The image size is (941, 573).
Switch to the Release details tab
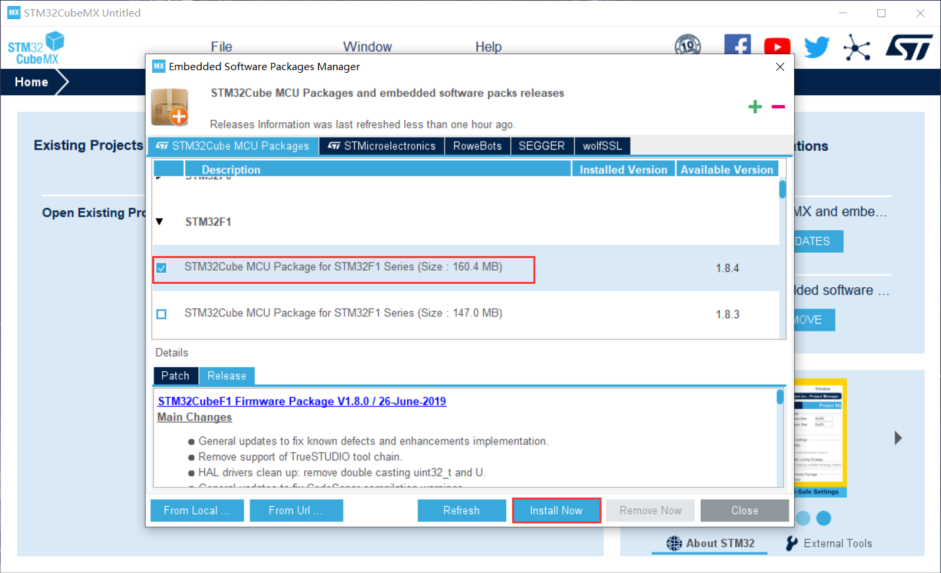tap(227, 375)
